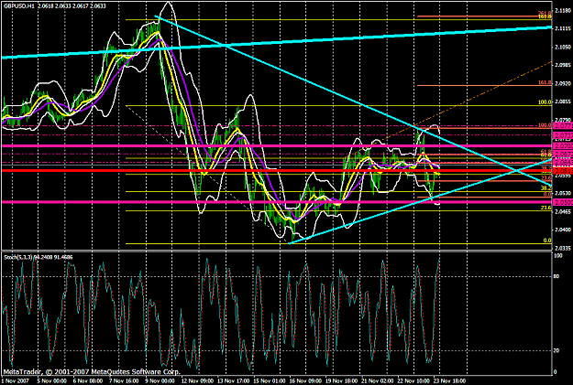Viewport: 573px width, 385px height.
Task: Click the yellow Fibonacci 0.0 level label
Action: pos(547,241)
